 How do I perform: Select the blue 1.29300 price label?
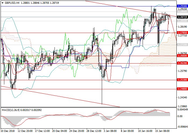pos(182,6)
